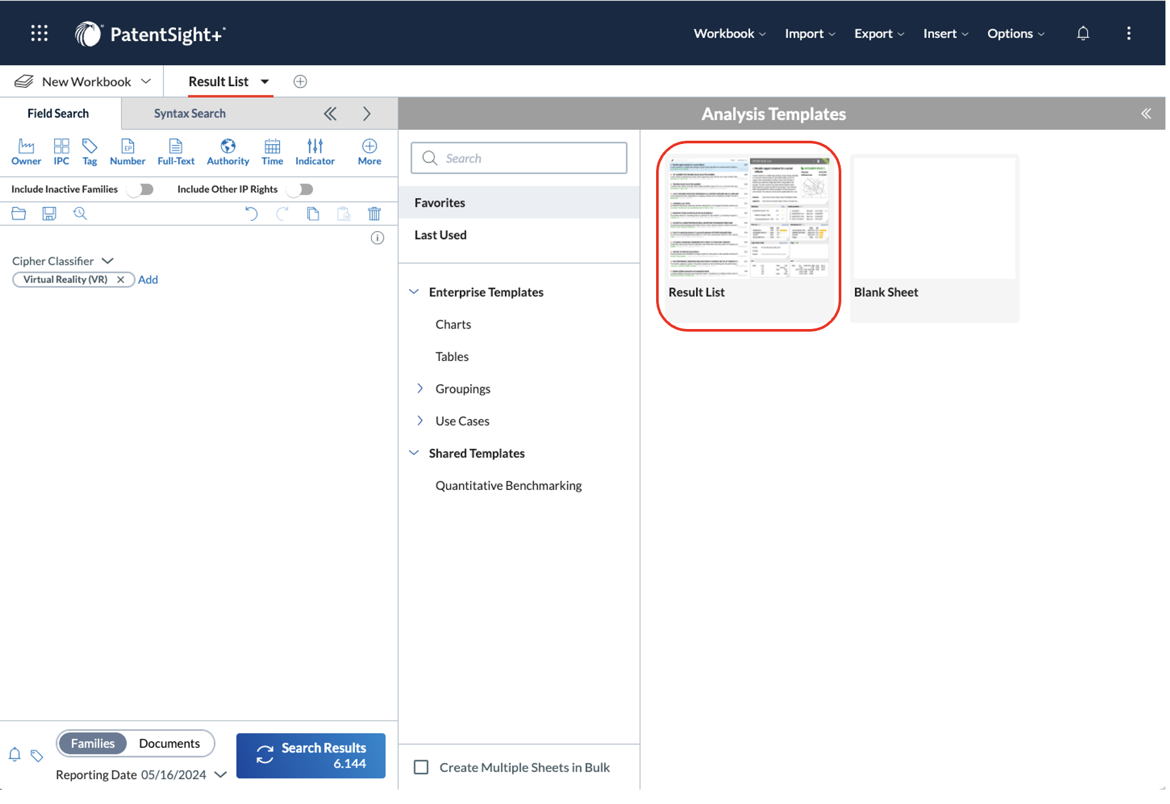Switch result view to Families

(93, 743)
